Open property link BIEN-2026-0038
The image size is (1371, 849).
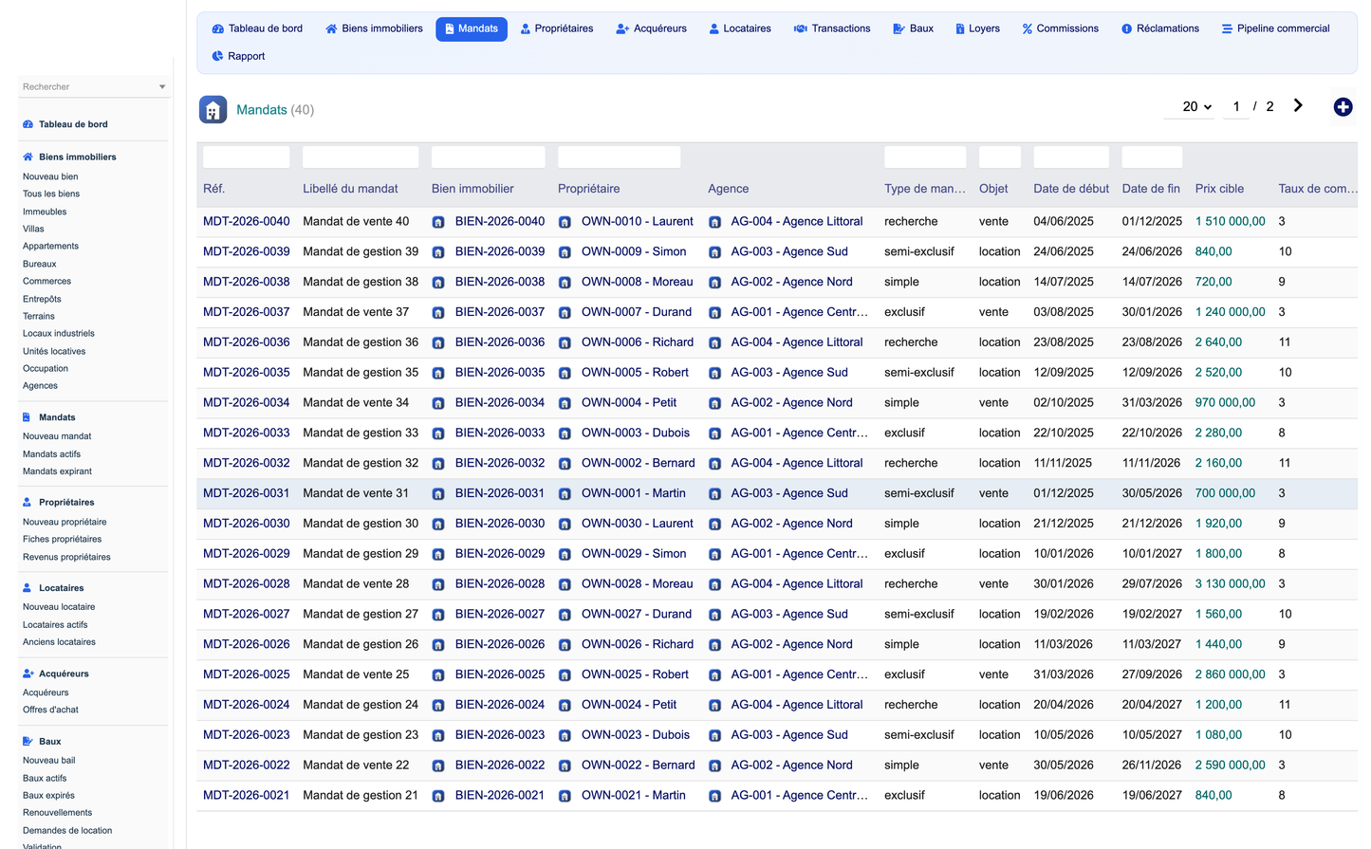click(500, 282)
